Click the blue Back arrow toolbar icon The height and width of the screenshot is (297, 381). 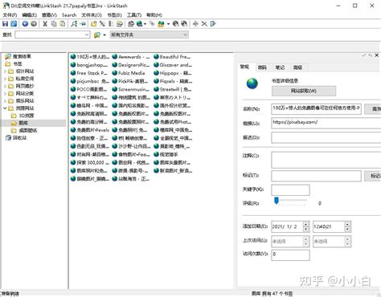pyautogui.click(x=25, y=24)
